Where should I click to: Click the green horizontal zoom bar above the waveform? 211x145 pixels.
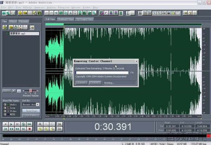coord(123,24)
